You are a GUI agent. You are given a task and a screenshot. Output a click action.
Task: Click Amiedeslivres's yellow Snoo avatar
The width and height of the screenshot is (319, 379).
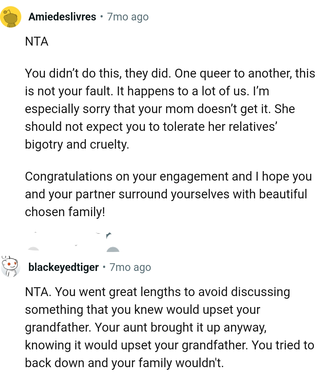11,16
